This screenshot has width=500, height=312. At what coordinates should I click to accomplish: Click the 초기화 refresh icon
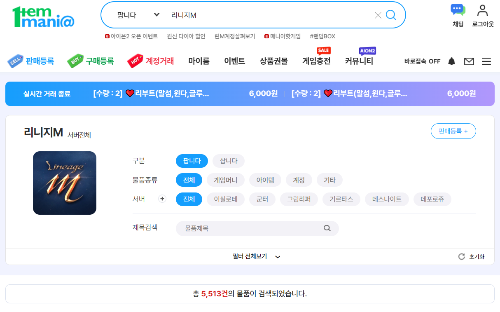click(462, 257)
